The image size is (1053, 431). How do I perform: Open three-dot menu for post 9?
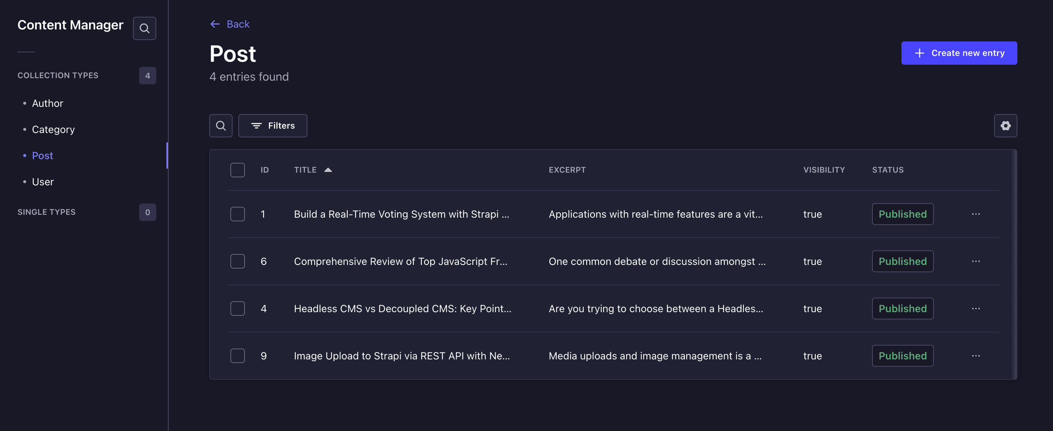(976, 356)
